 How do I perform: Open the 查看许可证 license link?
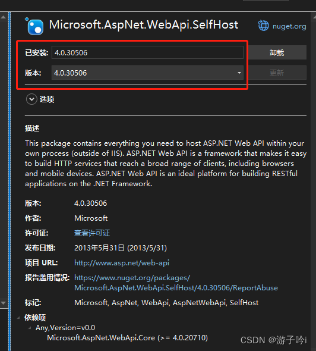click(x=92, y=233)
